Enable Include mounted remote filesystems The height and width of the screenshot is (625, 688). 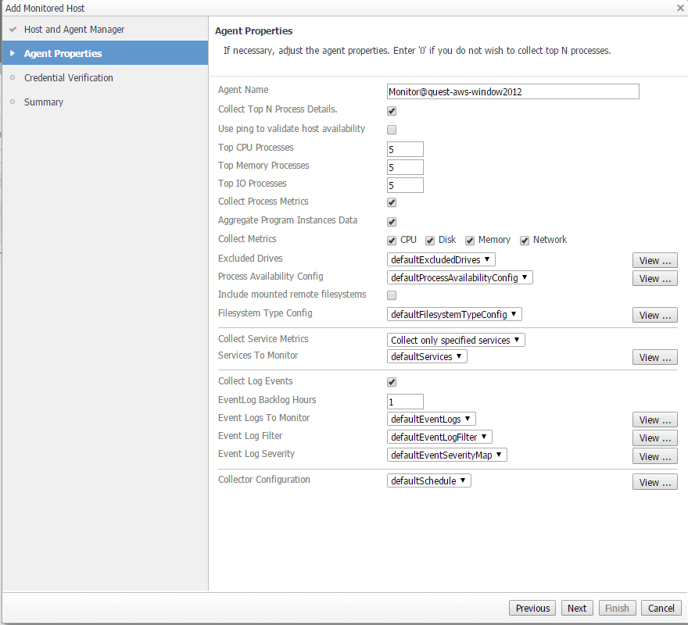tap(392, 295)
